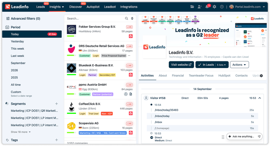Screen dimensions: 270x146
Task: Click the send icon in Ask me anything
Action: pos(259,136)
